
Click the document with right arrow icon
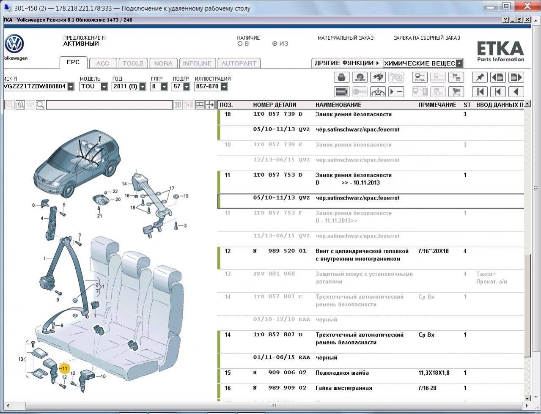point(516,77)
